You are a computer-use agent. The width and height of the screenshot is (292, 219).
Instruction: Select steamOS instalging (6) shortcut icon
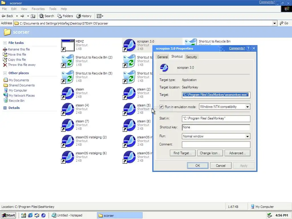68,157
